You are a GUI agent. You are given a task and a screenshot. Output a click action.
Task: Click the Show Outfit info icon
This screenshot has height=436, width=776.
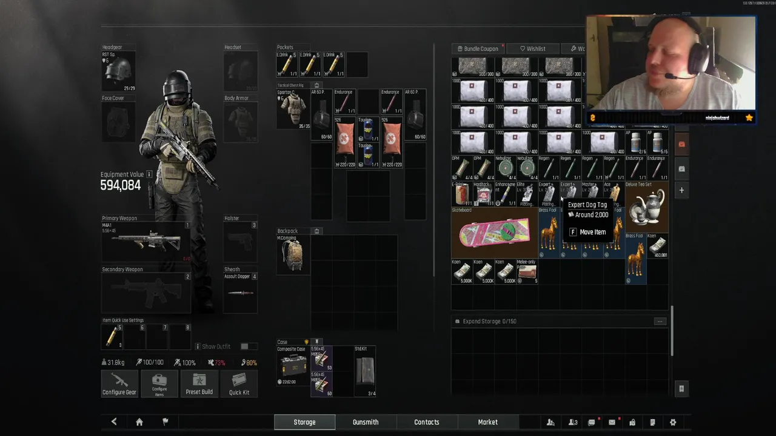[x=198, y=346]
